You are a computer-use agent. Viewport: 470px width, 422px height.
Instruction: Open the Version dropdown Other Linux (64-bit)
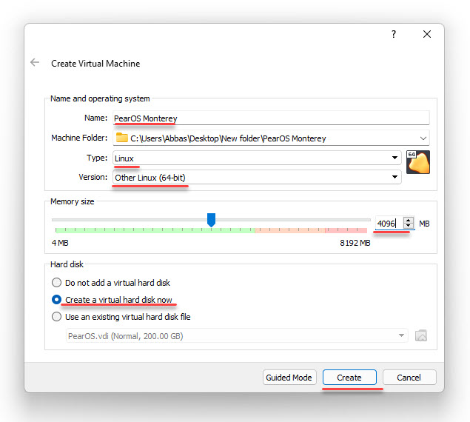[x=257, y=177]
